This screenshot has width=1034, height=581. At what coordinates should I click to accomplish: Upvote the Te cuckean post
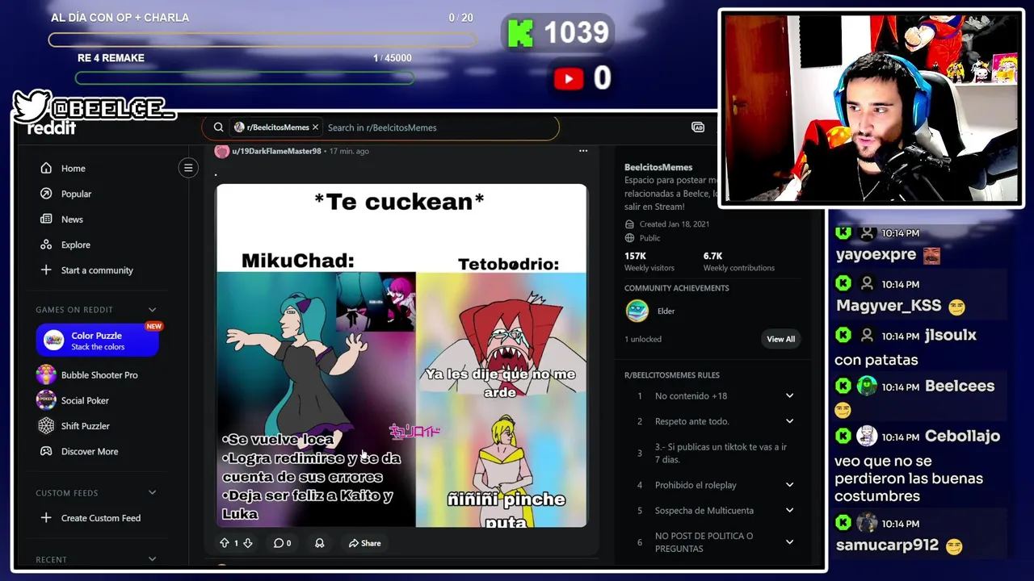(x=225, y=543)
